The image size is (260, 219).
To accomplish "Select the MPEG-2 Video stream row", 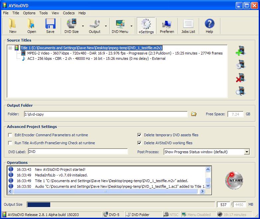I will pyautogui.click(x=125, y=53).
